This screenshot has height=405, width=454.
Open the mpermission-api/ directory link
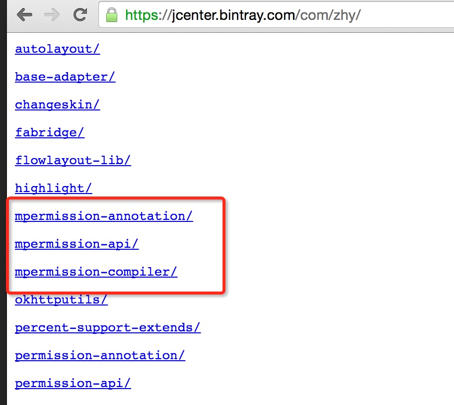tap(76, 244)
